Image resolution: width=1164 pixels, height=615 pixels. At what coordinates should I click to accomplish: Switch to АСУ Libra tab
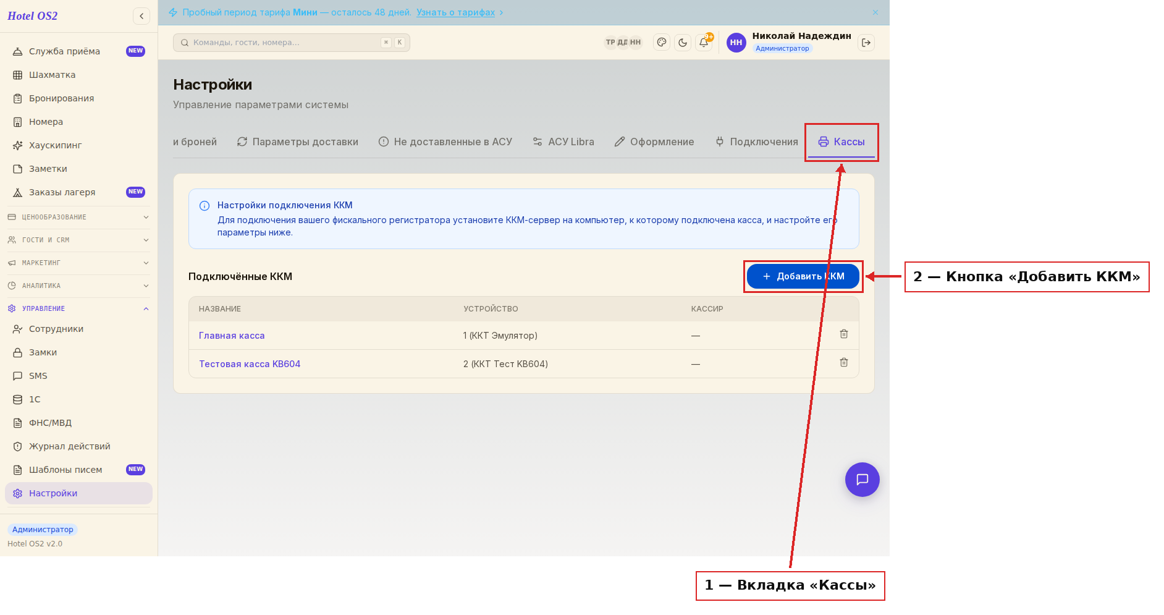coord(563,142)
